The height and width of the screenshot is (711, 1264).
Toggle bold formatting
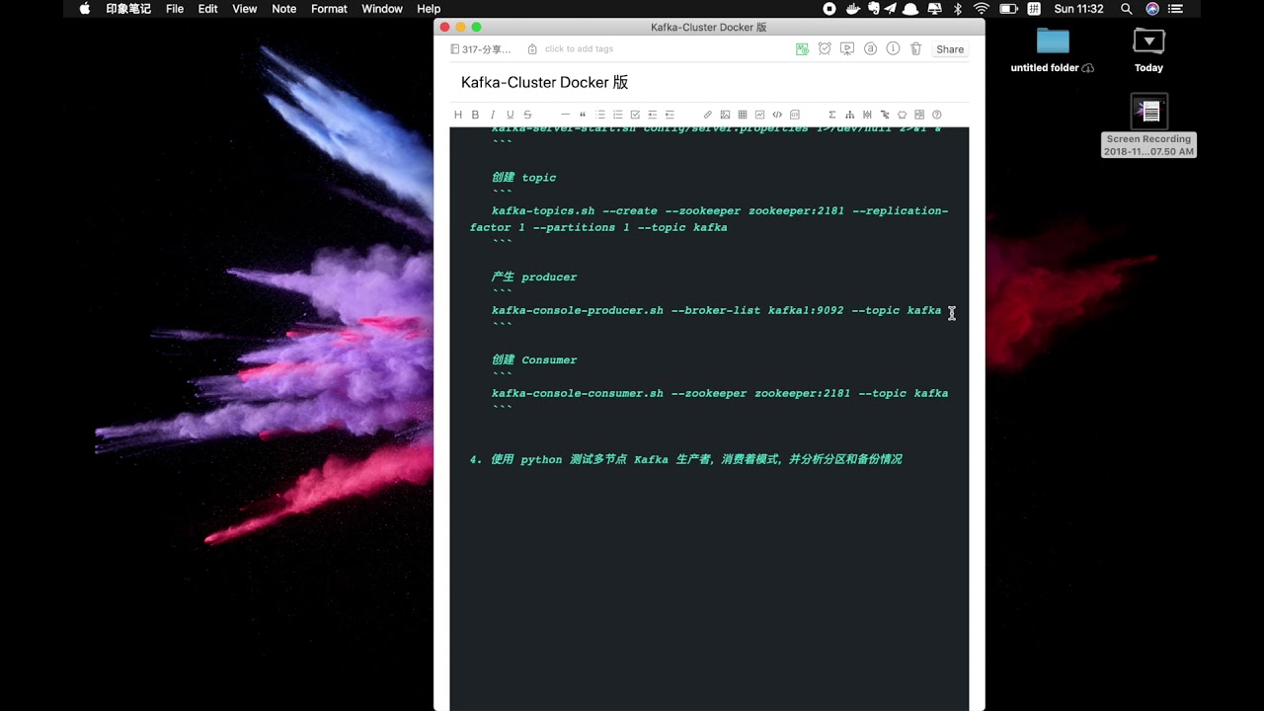pos(475,115)
